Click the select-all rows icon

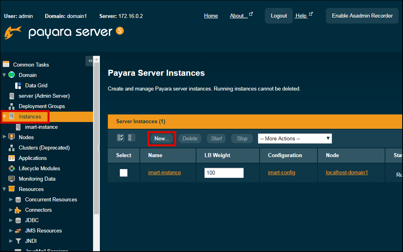pos(120,138)
